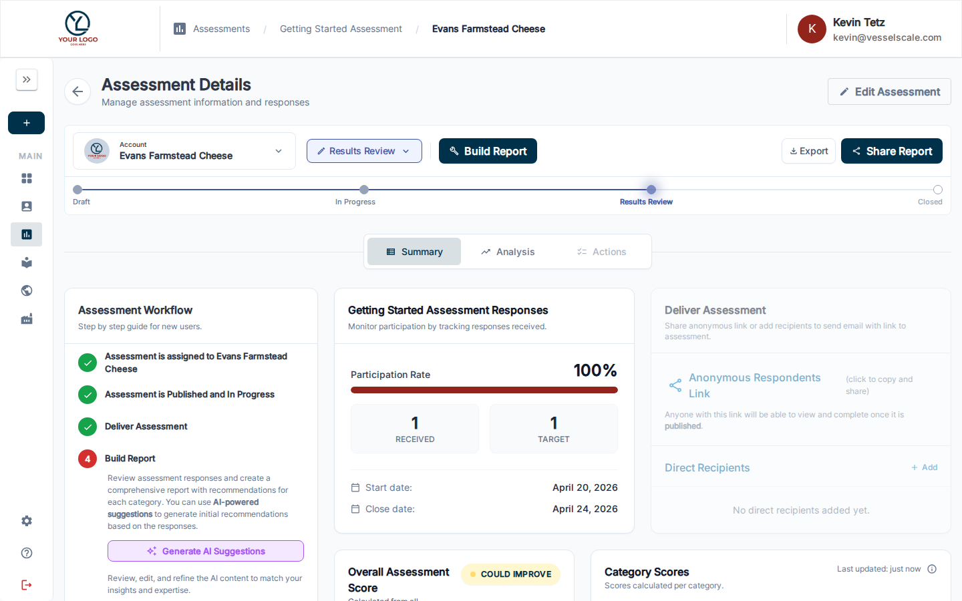
Task: Click calendar icon next to Start date
Action: point(355,487)
